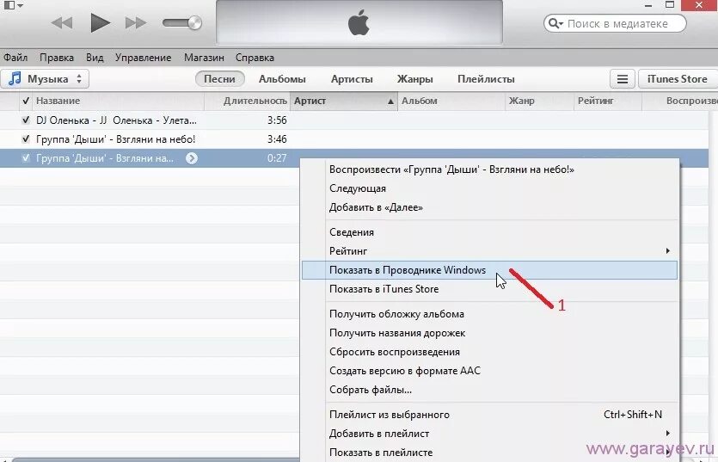Choose Показать в Проводнике Windows

489,270
